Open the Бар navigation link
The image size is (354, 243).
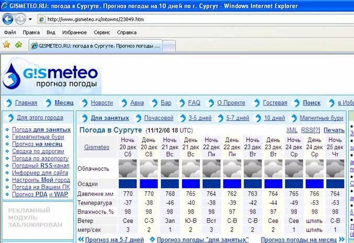click(166, 103)
